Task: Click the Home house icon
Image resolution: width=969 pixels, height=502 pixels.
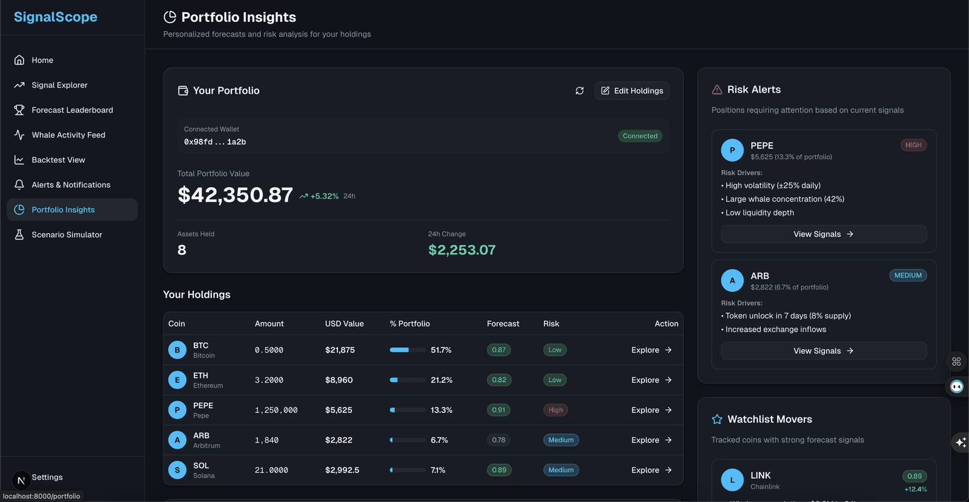Action: 19,60
